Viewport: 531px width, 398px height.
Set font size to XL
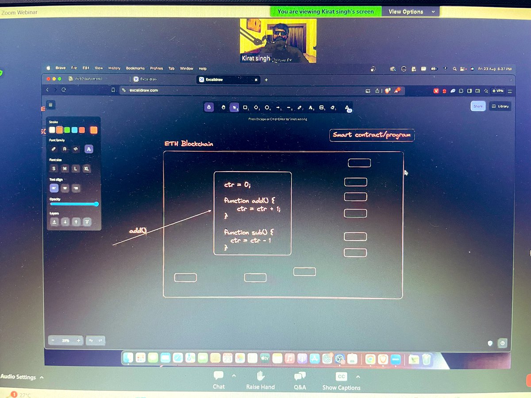point(87,168)
